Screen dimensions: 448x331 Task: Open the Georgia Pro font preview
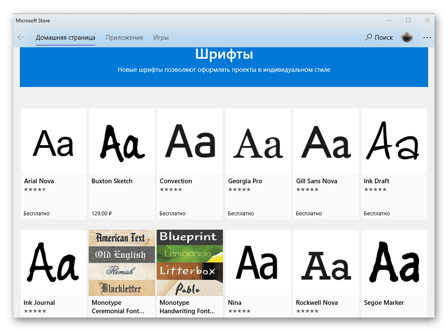pyautogui.click(x=258, y=141)
